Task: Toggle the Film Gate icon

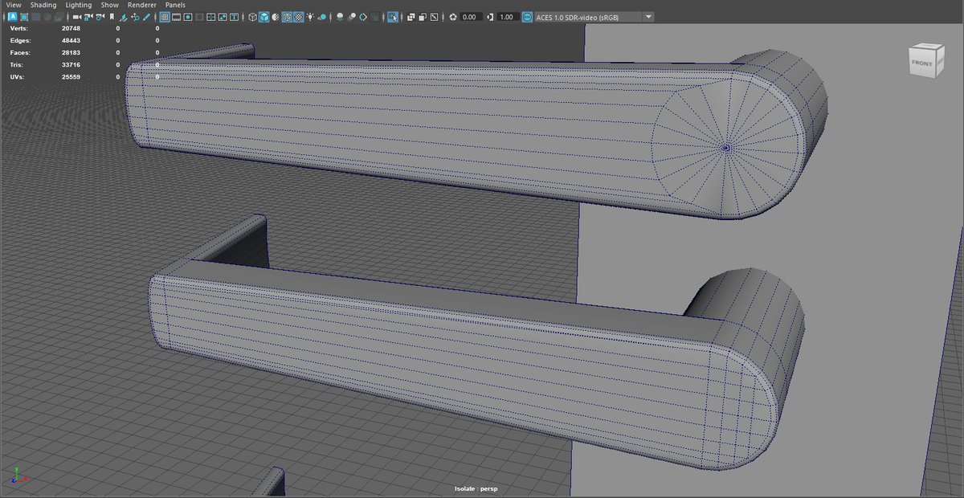Action: 176,17
